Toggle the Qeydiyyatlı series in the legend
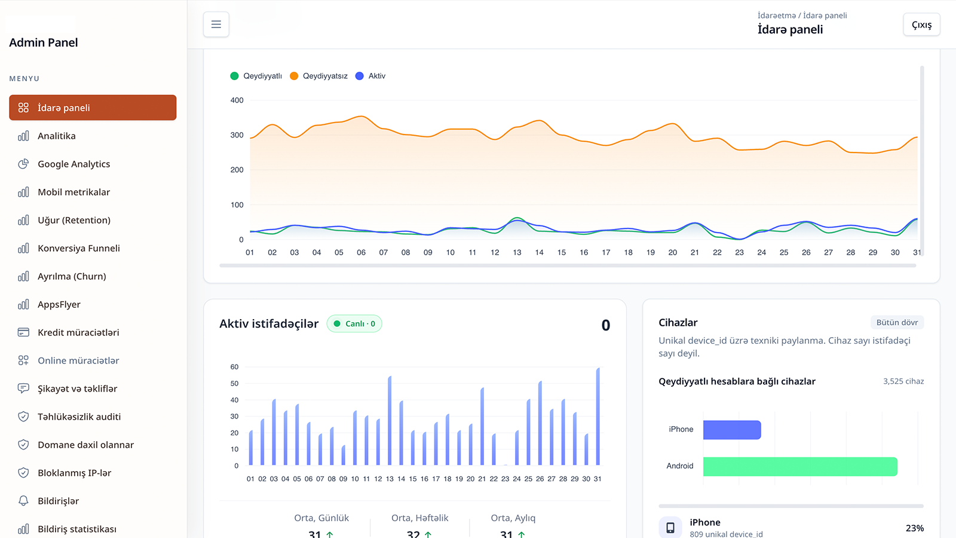 (256, 76)
